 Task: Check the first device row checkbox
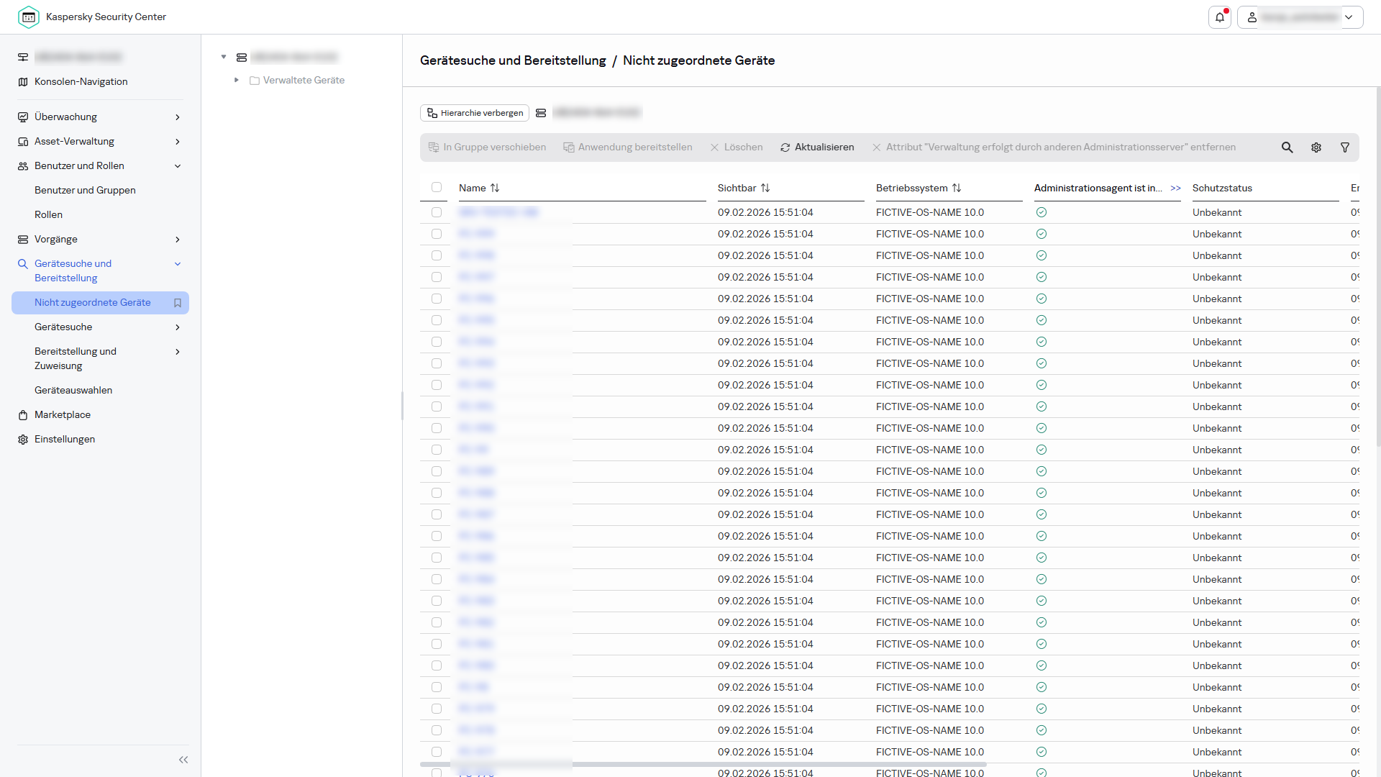(437, 212)
